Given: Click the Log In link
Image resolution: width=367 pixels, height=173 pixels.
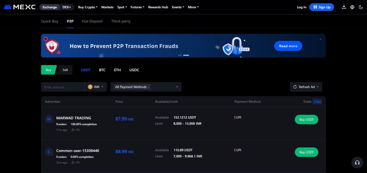Looking at the screenshot, I should (301, 7).
